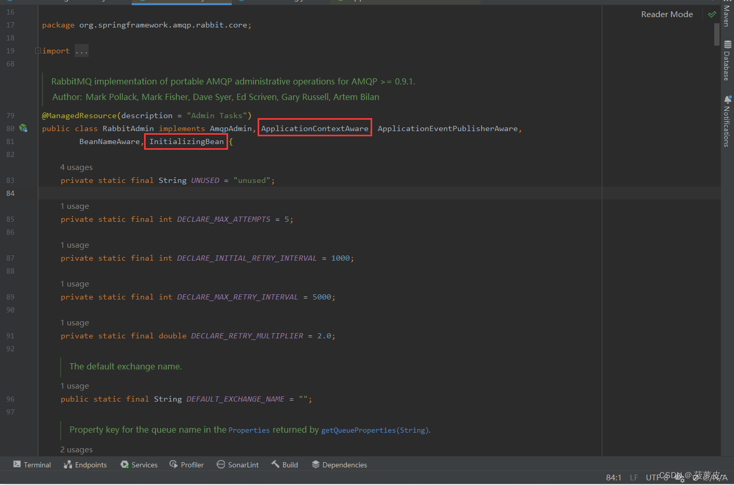Viewport: 734px width, 485px height.
Task: Show 1 usage of DEFAULT_EXCHANGE_NAME
Action: (x=75, y=386)
